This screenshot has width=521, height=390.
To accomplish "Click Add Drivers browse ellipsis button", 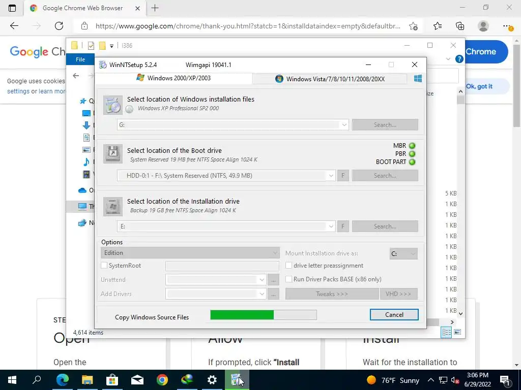I will pos(273,294).
